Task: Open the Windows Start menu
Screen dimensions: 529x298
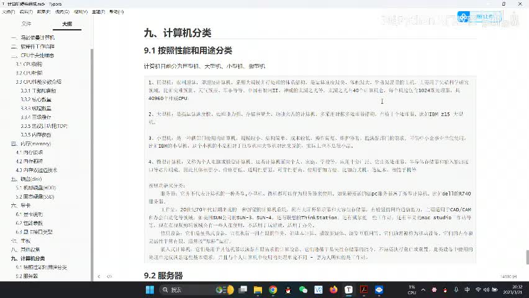Action: pyautogui.click(x=150, y=289)
